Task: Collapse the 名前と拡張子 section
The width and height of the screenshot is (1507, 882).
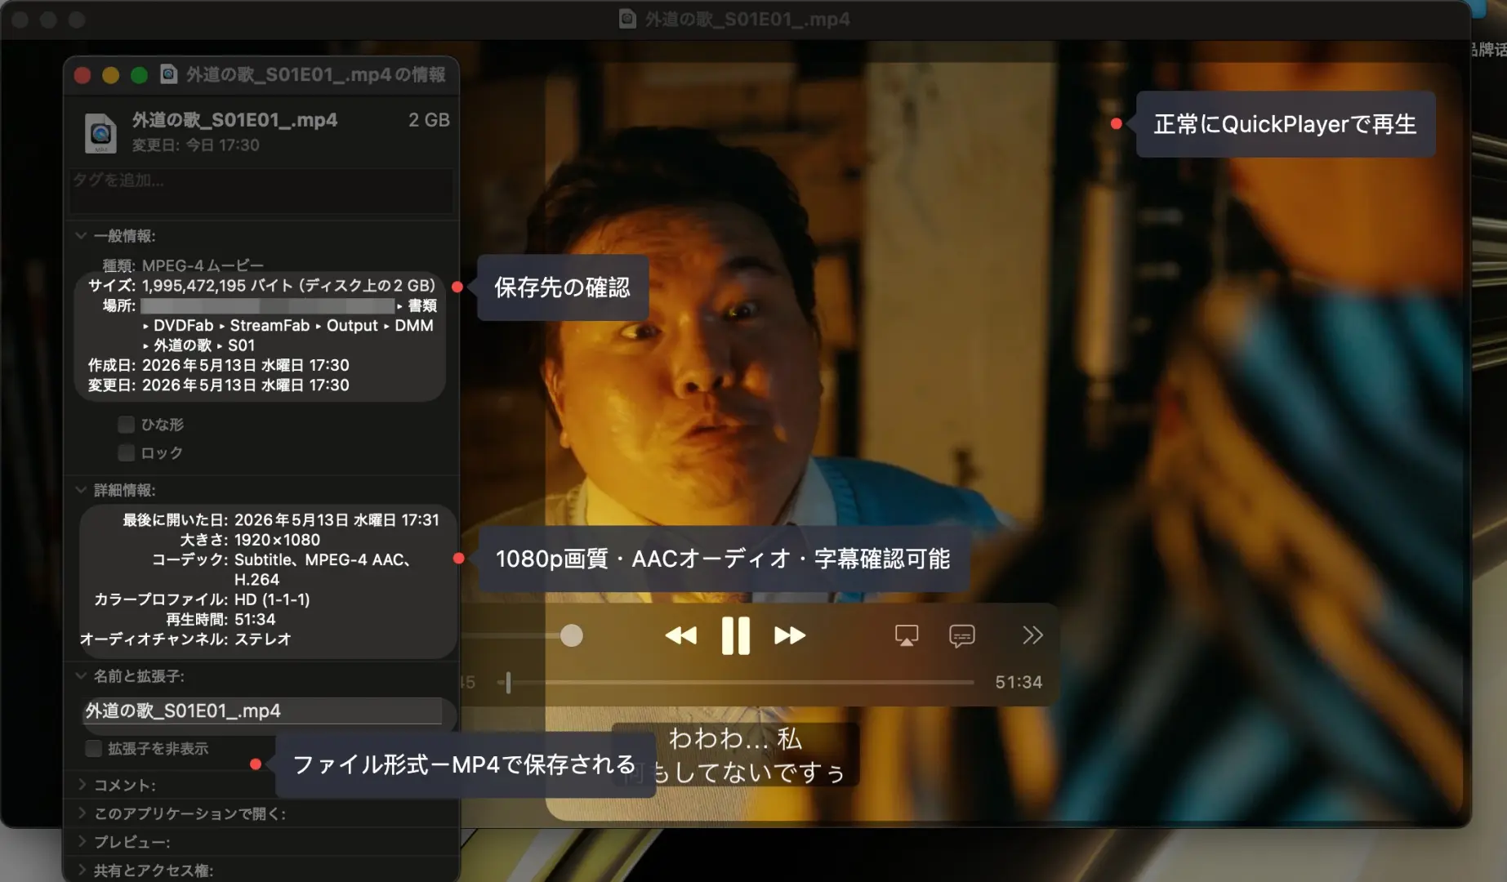Action: (81, 676)
